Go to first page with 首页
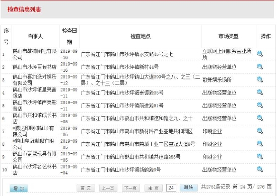277x196 pixels. coord(86,188)
